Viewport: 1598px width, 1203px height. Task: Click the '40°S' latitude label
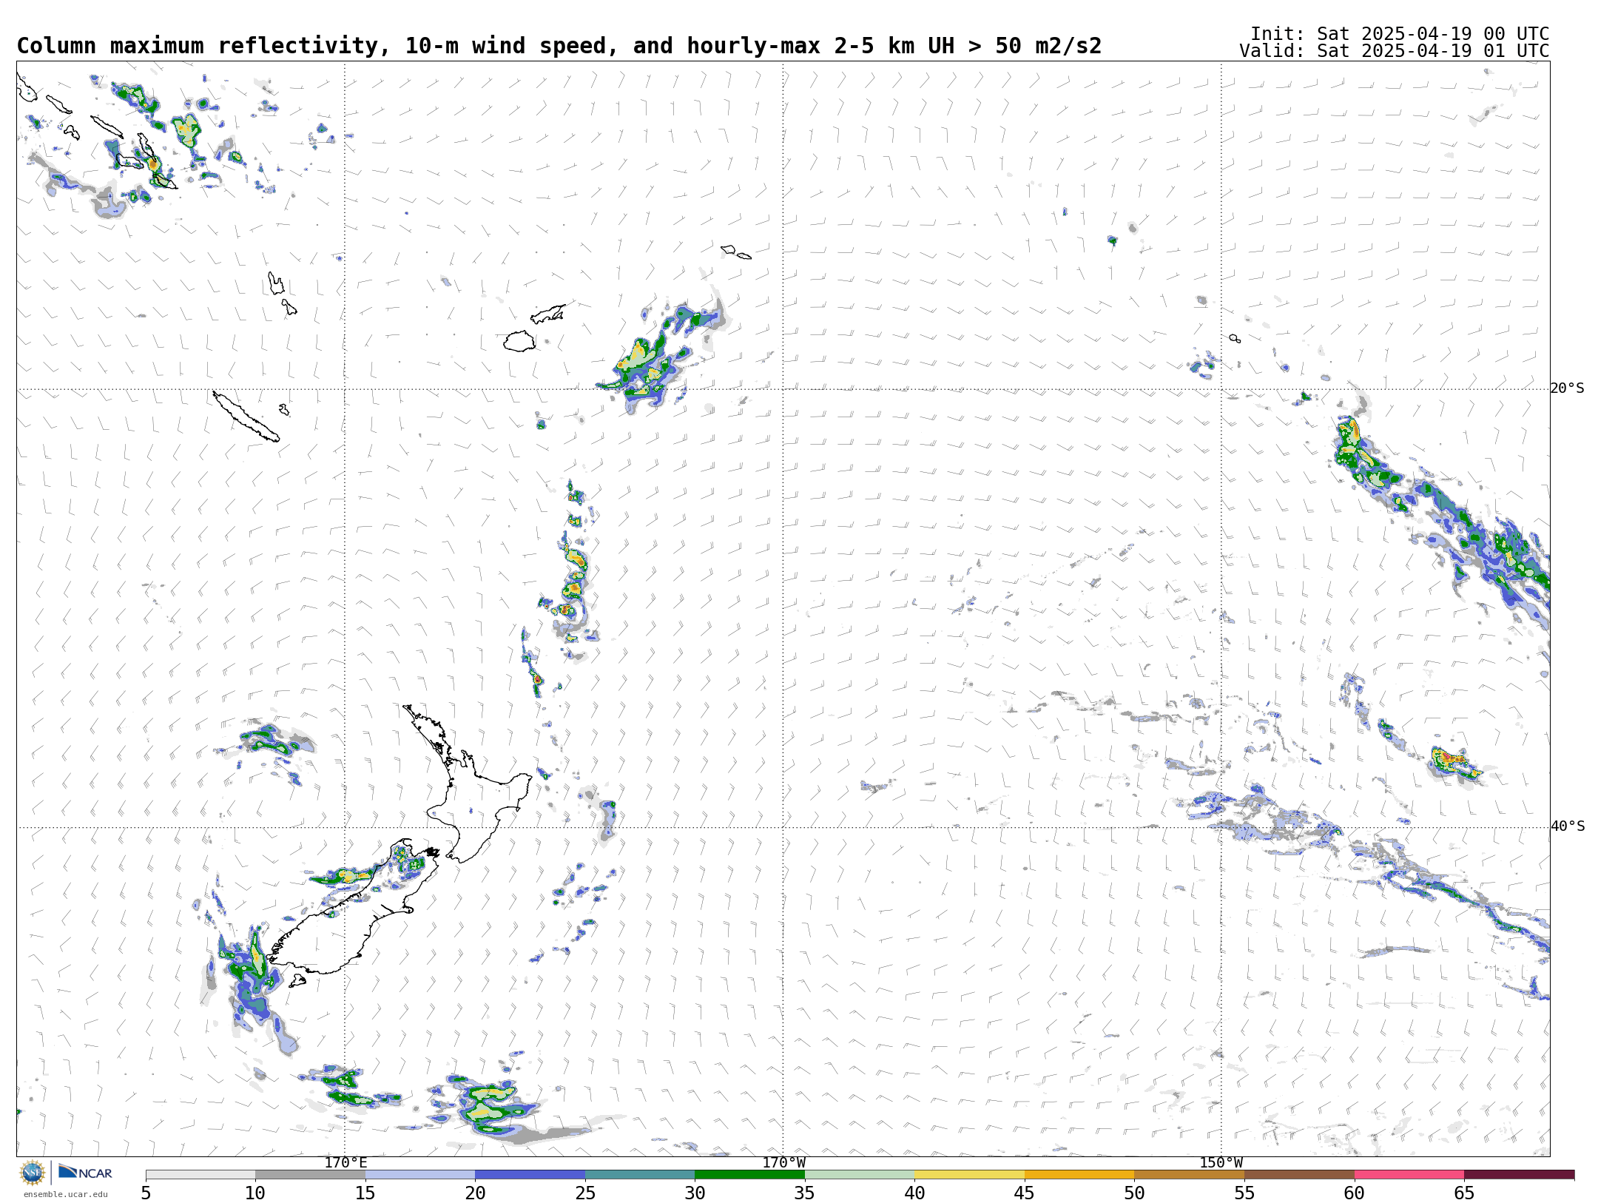(1568, 826)
